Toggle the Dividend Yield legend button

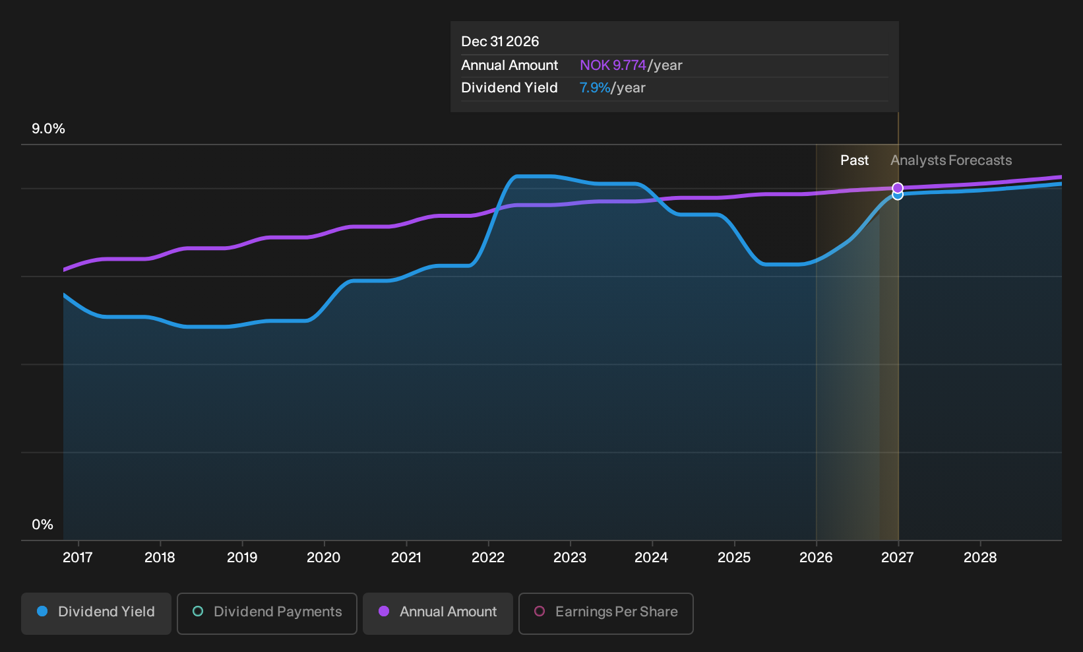(96, 614)
